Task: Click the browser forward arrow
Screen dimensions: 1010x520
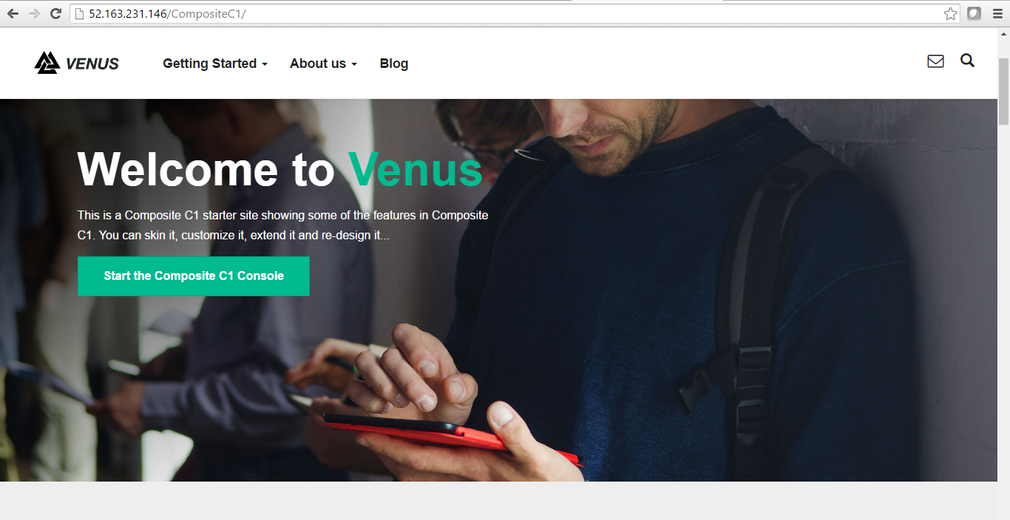Action: [34, 13]
